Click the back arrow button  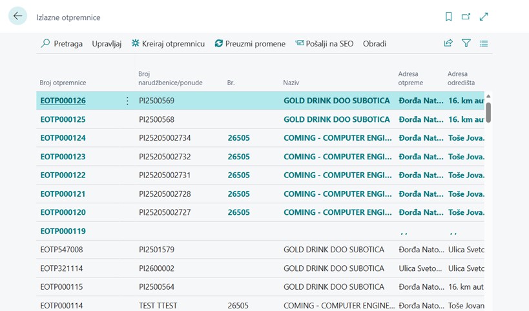point(17,17)
